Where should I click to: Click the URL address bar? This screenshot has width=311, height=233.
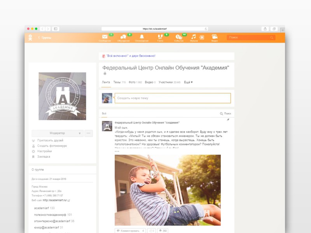[155, 29]
